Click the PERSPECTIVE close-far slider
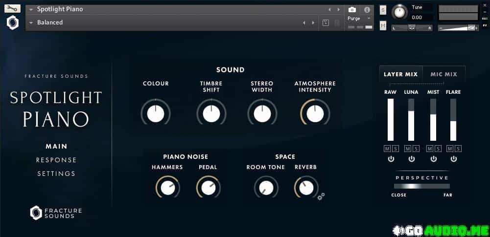This screenshot has width=490, height=237. [x=421, y=186]
